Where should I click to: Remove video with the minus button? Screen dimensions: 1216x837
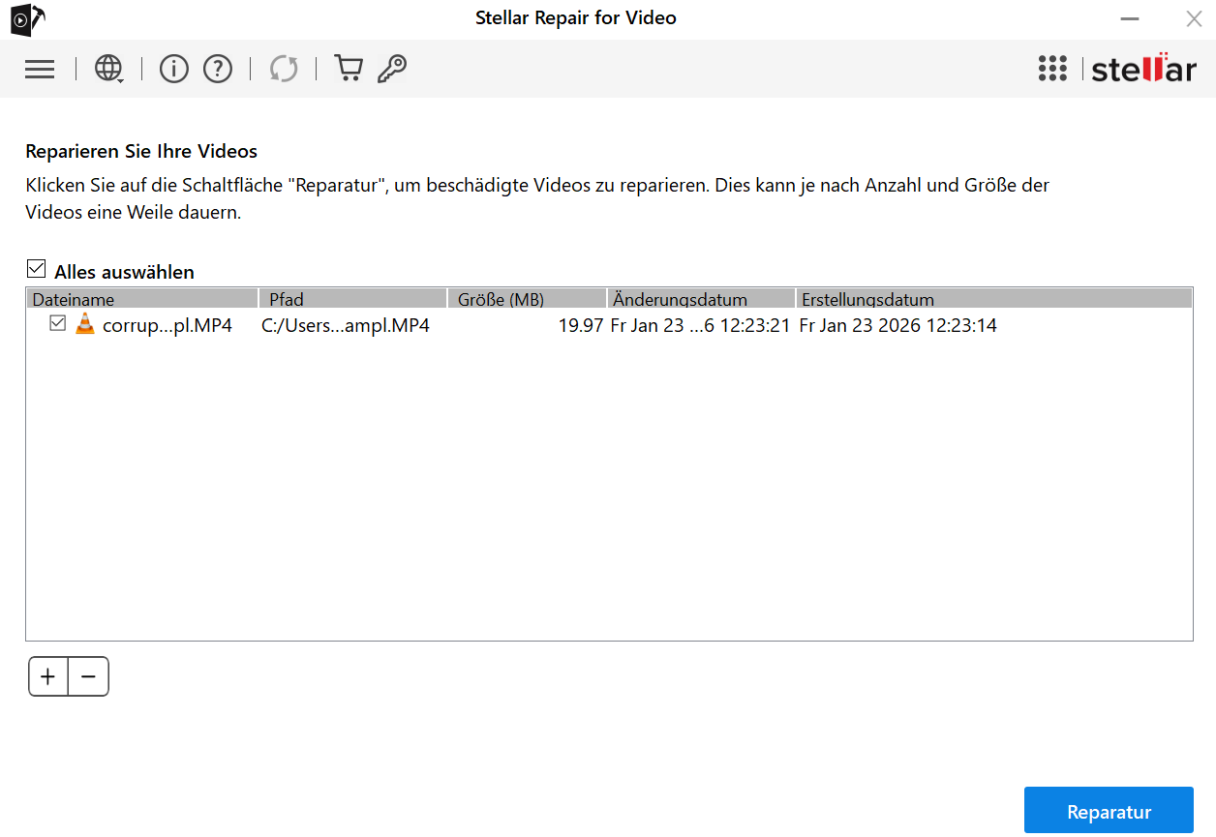(89, 676)
